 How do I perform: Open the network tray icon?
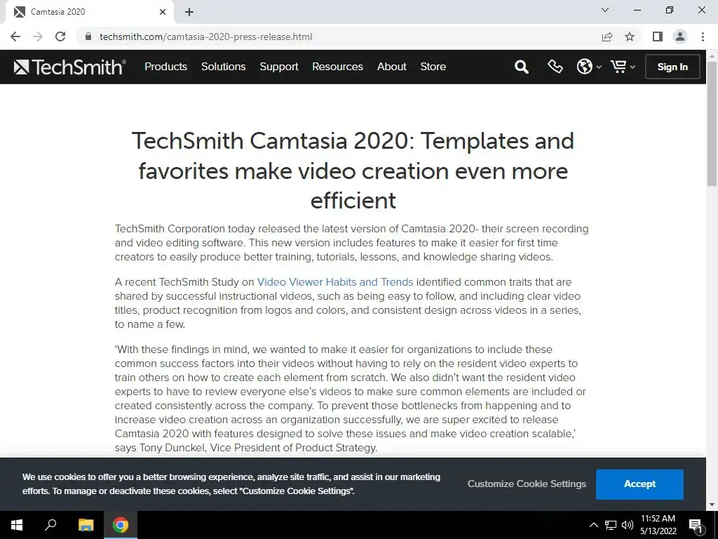pyautogui.click(x=610, y=525)
